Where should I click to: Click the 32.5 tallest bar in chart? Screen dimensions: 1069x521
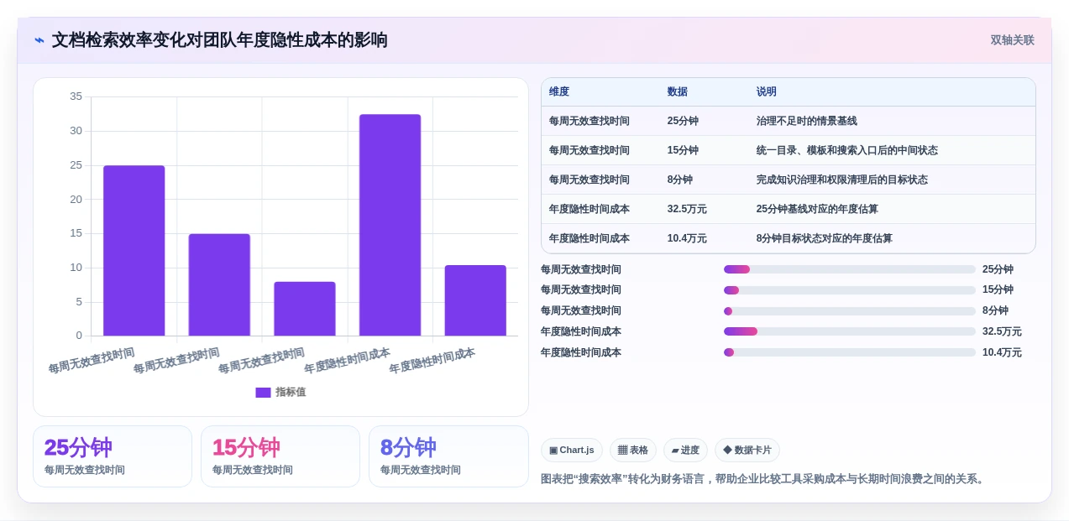tap(390, 225)
